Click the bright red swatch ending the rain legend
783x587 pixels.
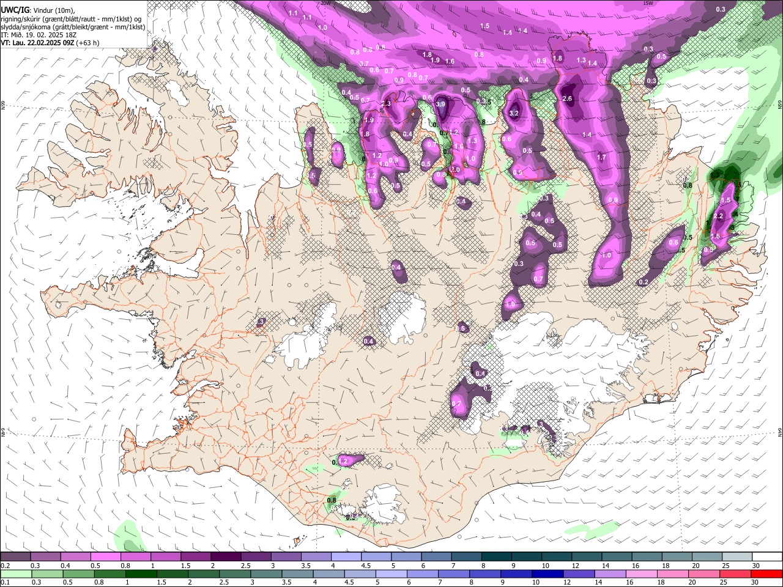click(766, 574)
